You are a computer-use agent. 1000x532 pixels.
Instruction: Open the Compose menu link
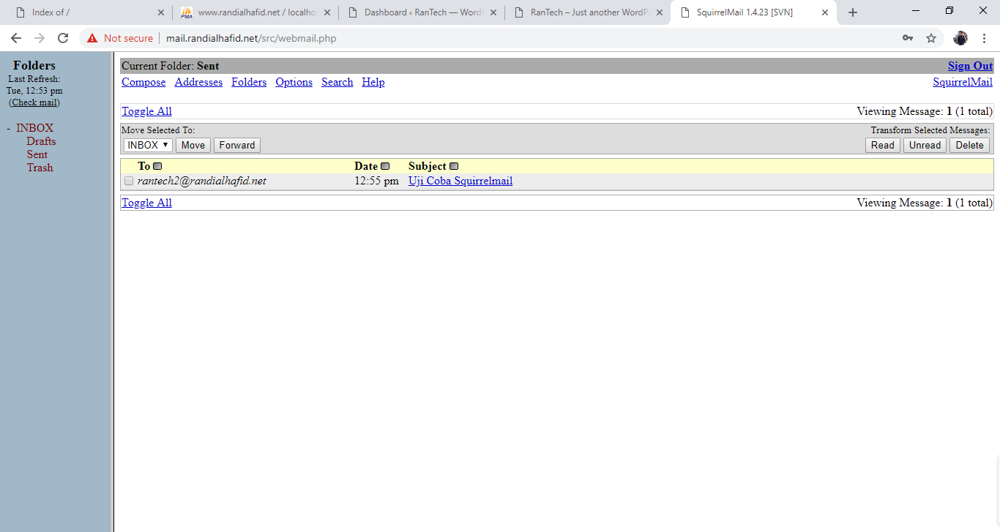[x=143, y=82]
